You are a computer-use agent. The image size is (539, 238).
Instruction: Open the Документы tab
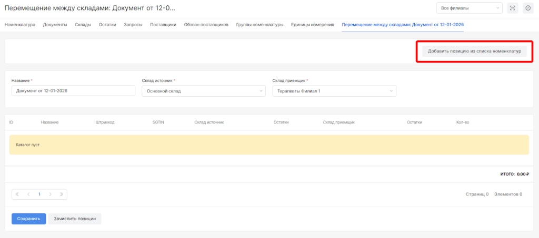tap(55, 25)
